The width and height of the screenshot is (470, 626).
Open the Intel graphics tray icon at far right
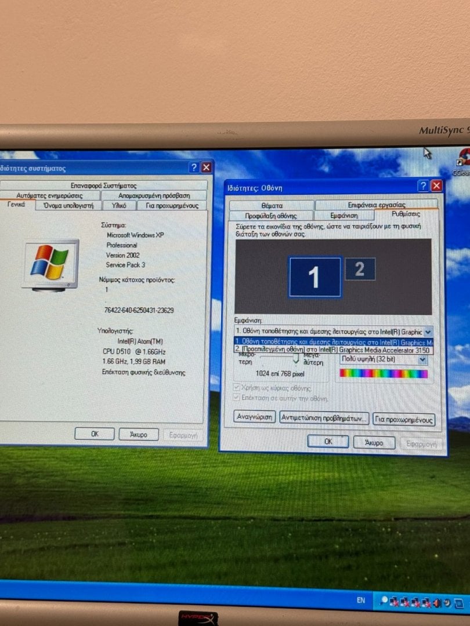pyautogui.click(x=459, y=603)
